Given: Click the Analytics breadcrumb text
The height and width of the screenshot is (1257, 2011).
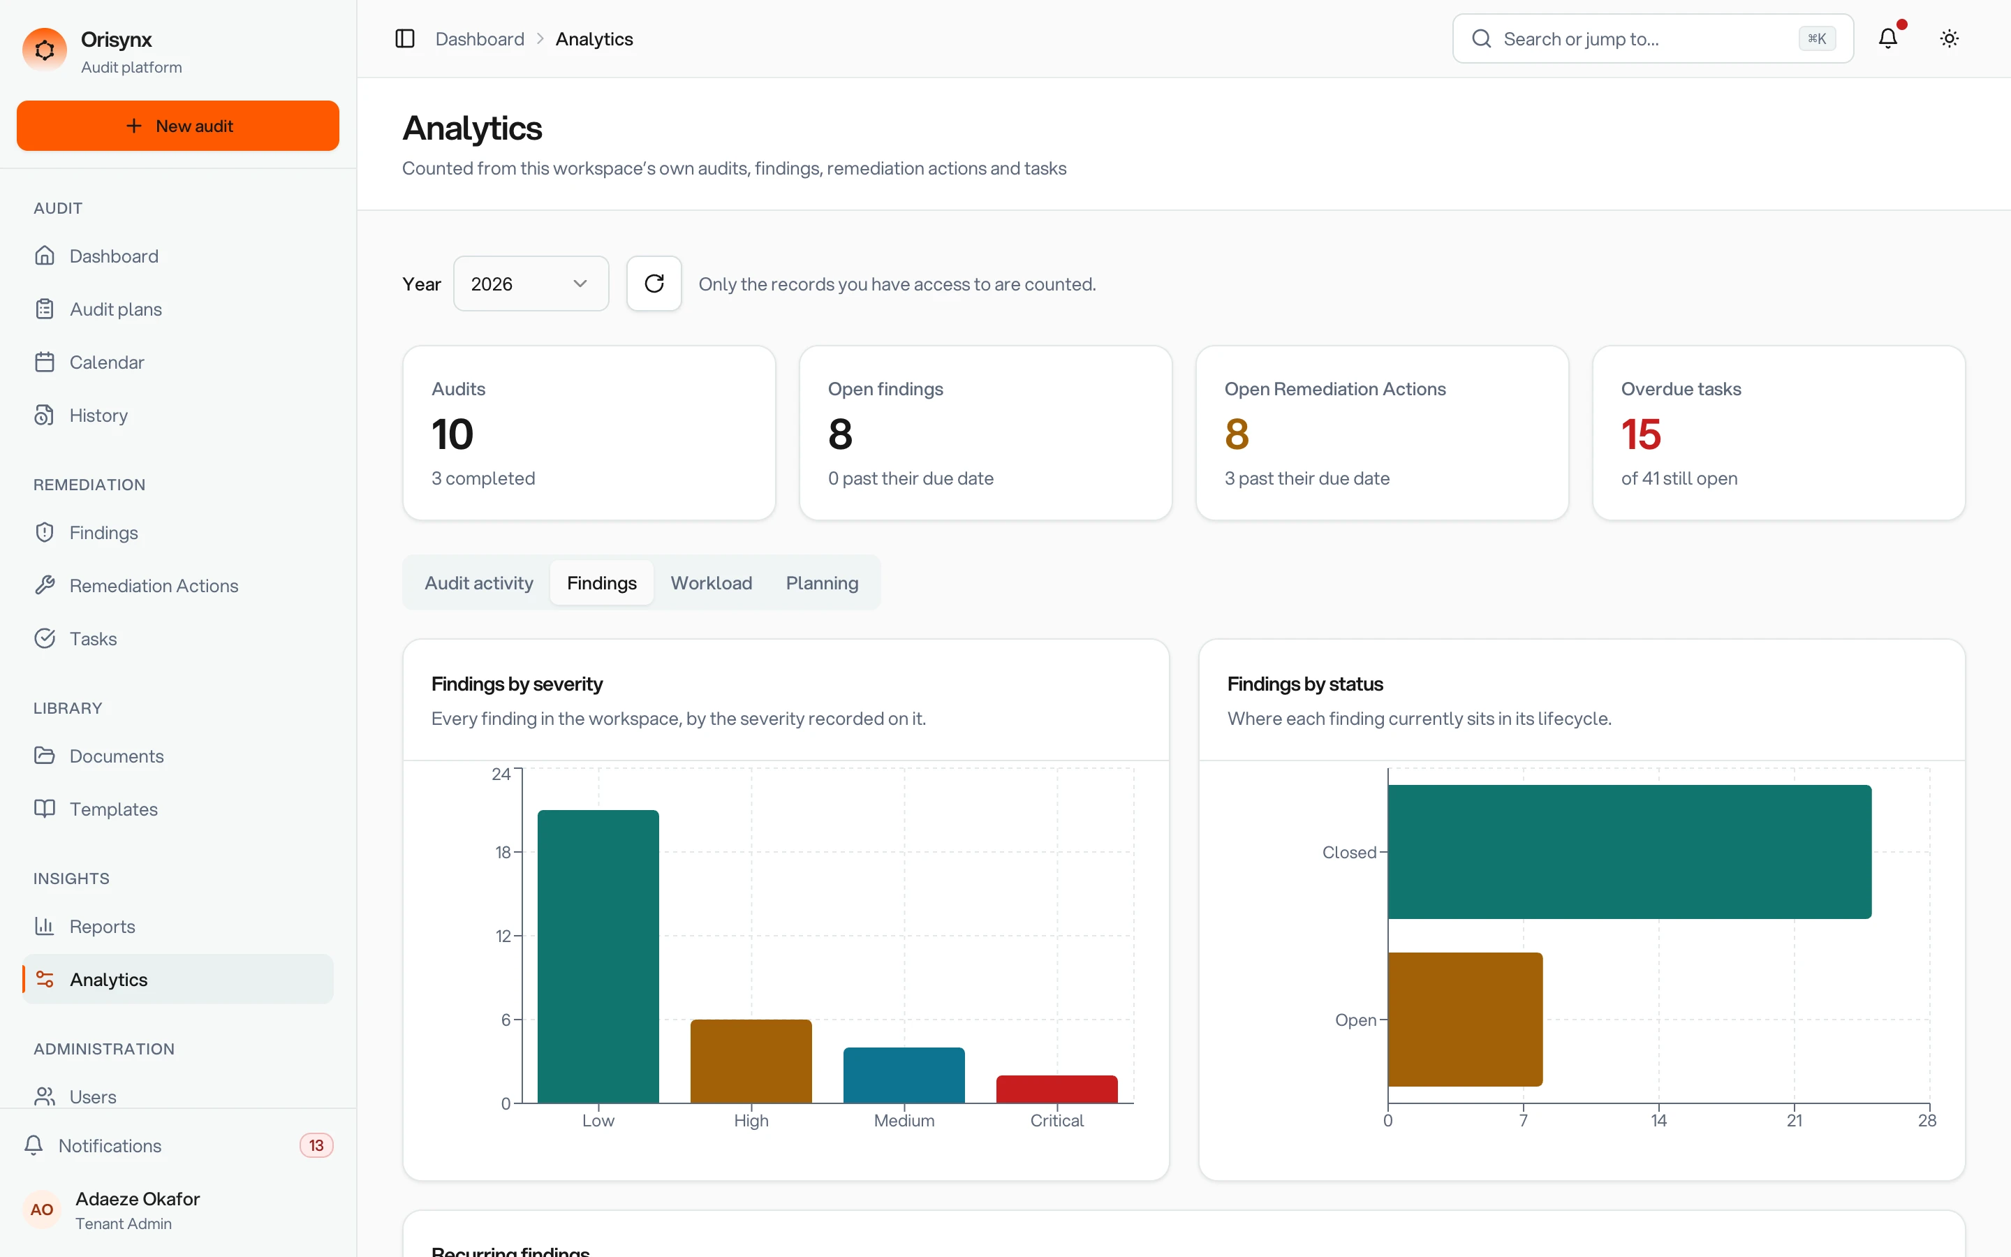Looking at the screenshot, I should coord(594,39).
